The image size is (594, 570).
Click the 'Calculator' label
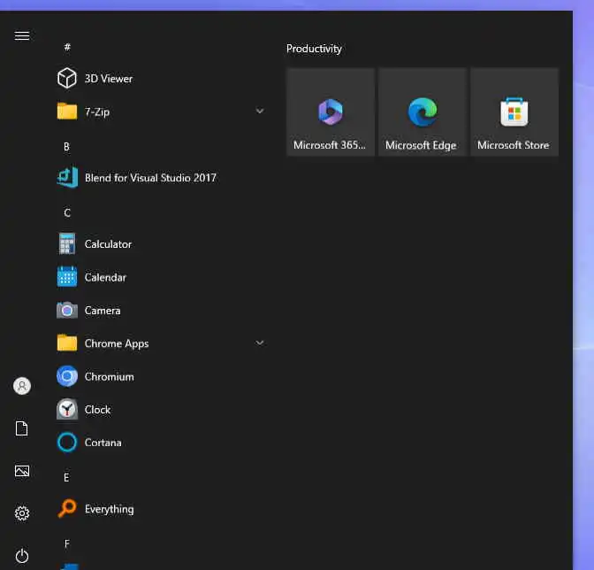[108, 244]
